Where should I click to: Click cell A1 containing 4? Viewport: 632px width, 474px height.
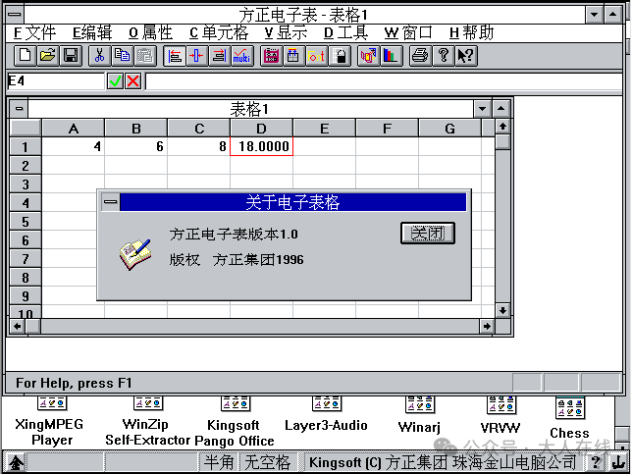pyautogui.click(x=74, y=146)
